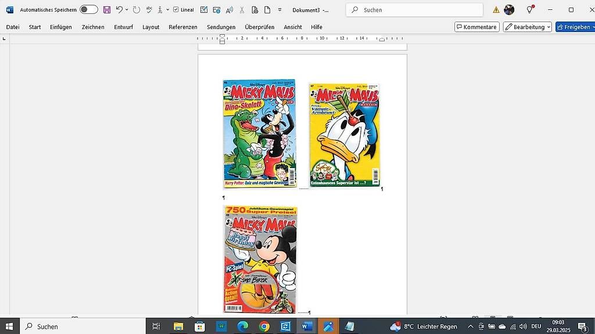Switch to the Sendungen tab
This screenshot has height=334, width=595.
pyautogui.click(x=221, y=27)
